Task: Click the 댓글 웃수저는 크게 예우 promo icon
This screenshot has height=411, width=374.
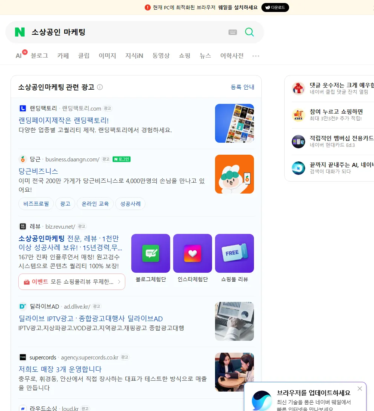Action: click(x=298, y=88)
